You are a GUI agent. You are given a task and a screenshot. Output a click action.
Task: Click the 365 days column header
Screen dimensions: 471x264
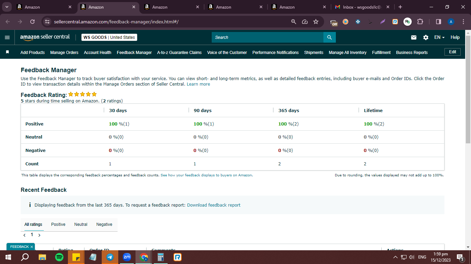(289, 111)
